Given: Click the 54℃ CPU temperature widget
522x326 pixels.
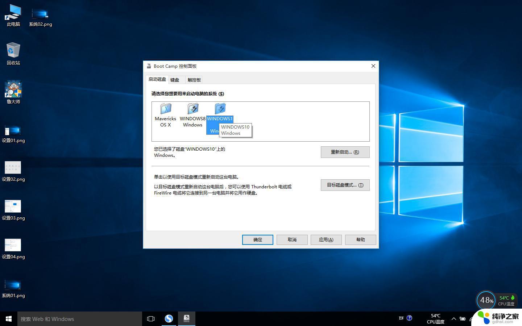Looking at the screenshot, I should [x=506, y=301].
